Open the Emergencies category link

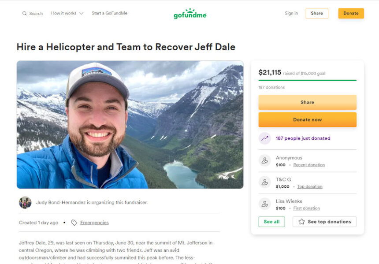[x=94, y=223]
